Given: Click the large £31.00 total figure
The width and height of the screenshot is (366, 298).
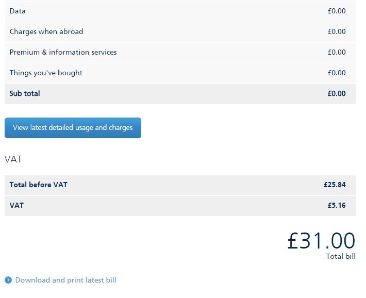Looking at the screenshot, I should [321, 241].
